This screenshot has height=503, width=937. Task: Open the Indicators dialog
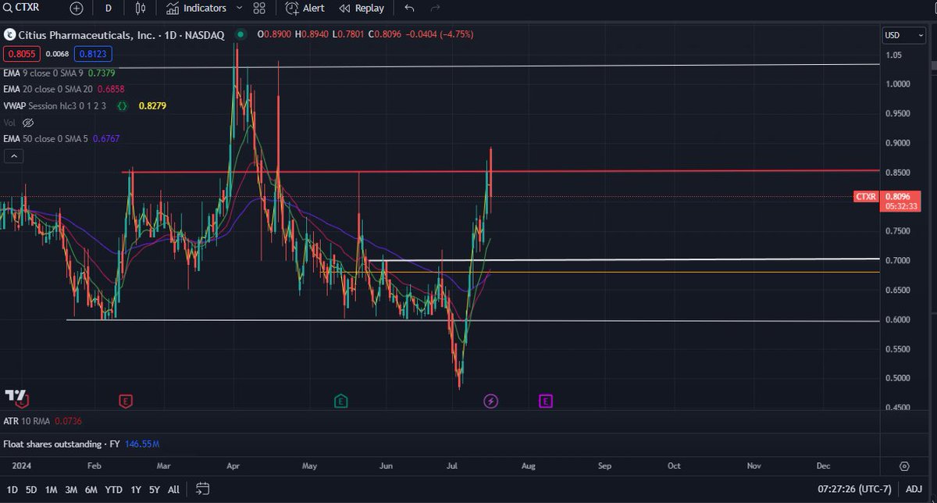pyautogui.click(x=196, y=9)
